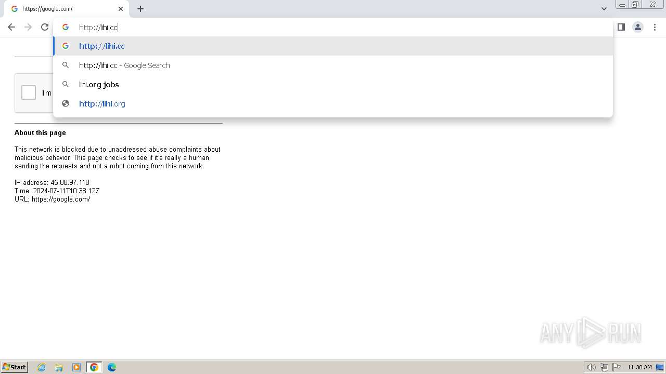Pick the 'lihi.org jobs' search suggestion
This screenshot has height=374, width=666.
[x=333, y=85]
